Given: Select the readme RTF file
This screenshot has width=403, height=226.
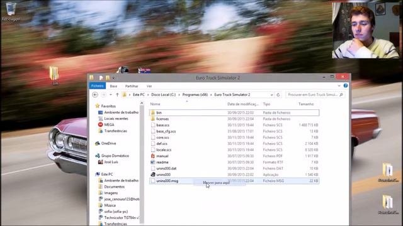Looking at the screenshot, I should [x=234, y=162].
